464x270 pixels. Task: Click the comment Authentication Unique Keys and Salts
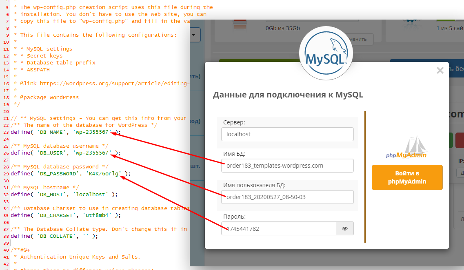coord(80,257)
